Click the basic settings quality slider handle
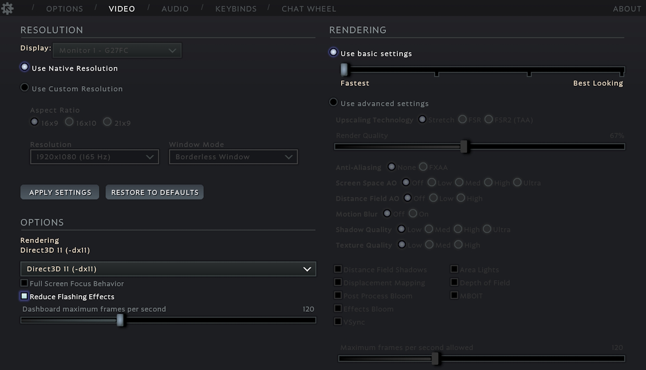The width and height of the screenshot is (646, 370). [x=344, y=69]
